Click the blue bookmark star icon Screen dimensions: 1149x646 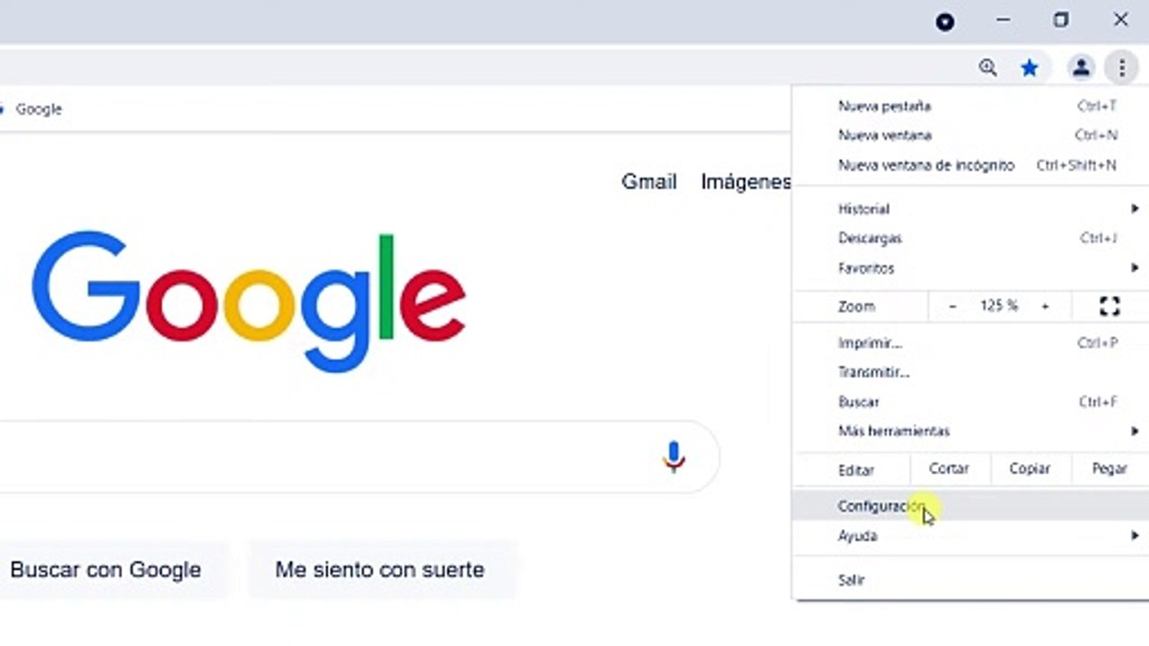(x=1030, y=67)
